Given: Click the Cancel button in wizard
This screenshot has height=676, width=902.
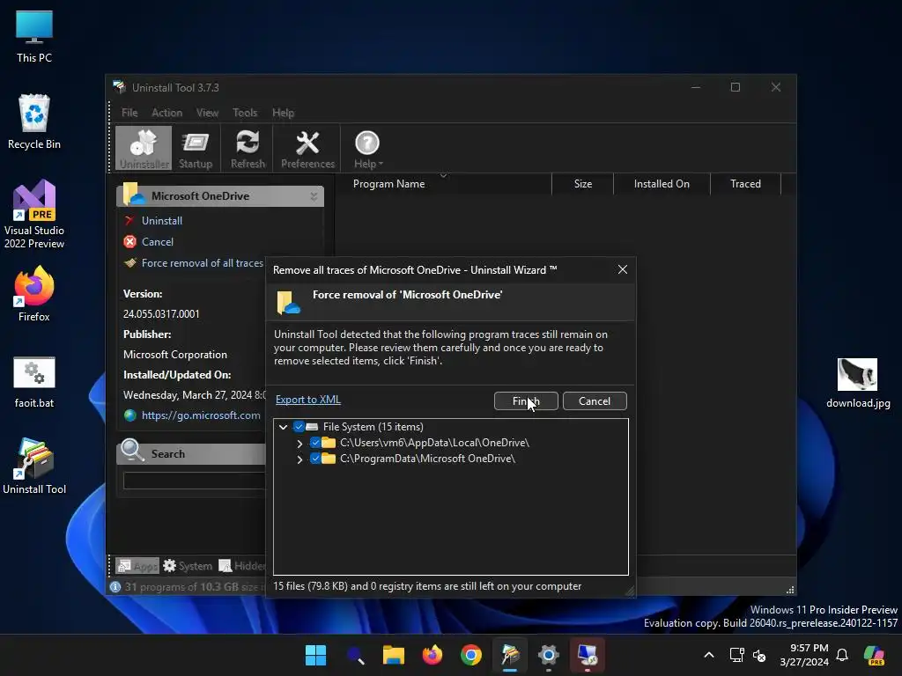Looking at the screenshot, I should click(x=595, y=401).
